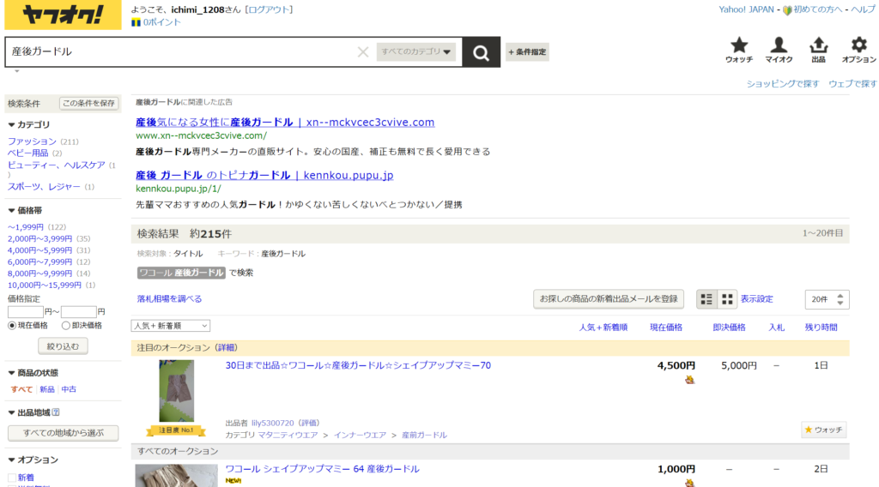The height and width of the screenshot is (487, 879).
Task: Register new listing email alert button
Action: 609,299
